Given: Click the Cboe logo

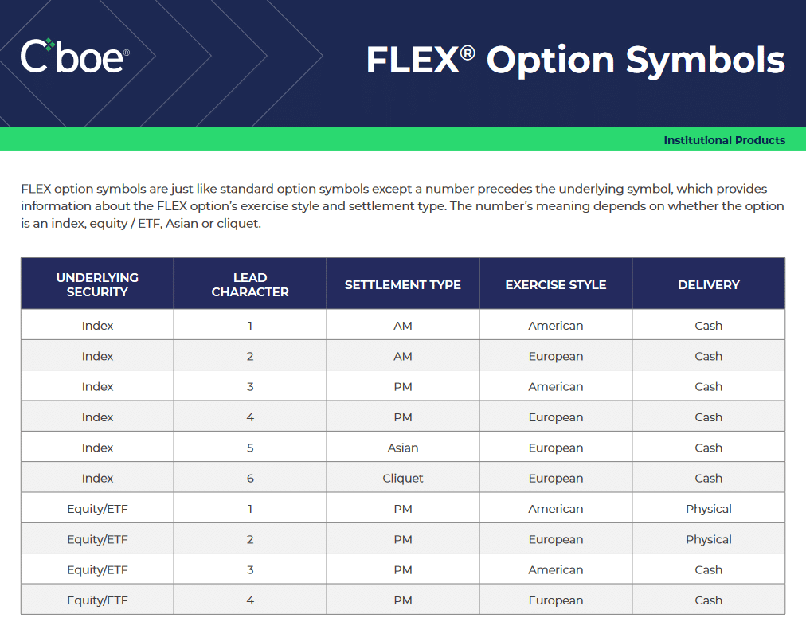Looking at the screenshot, I should (74, 56).
